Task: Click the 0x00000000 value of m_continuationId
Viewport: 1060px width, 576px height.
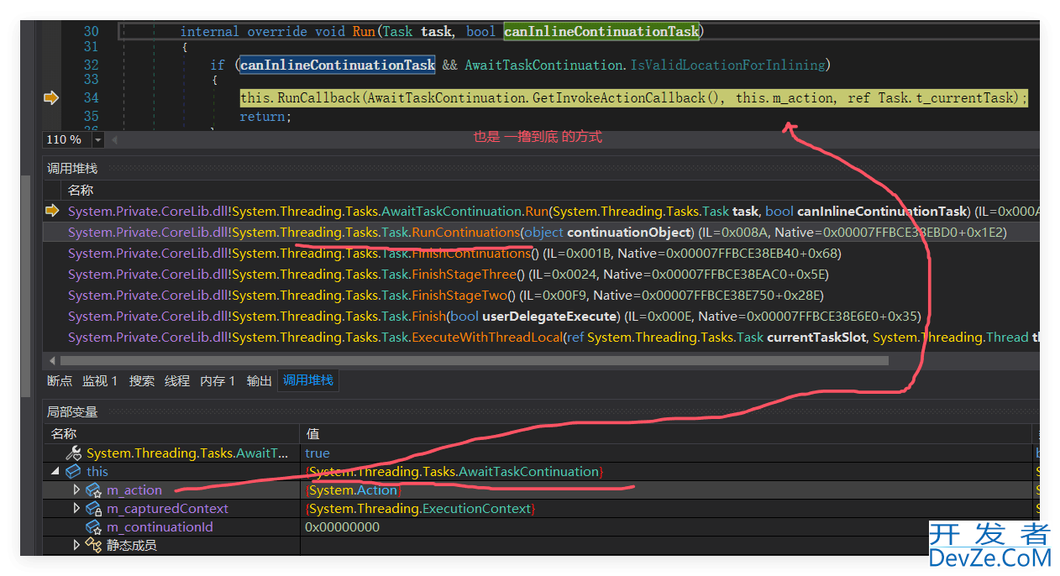Action: [x=342, y=527]
